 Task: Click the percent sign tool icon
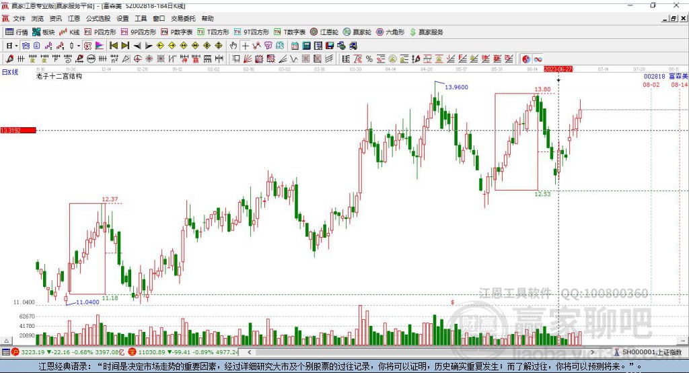(x=369, y=59)
